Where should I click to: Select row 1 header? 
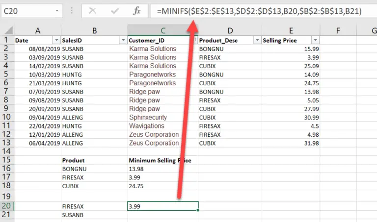[x=6, y=40]
